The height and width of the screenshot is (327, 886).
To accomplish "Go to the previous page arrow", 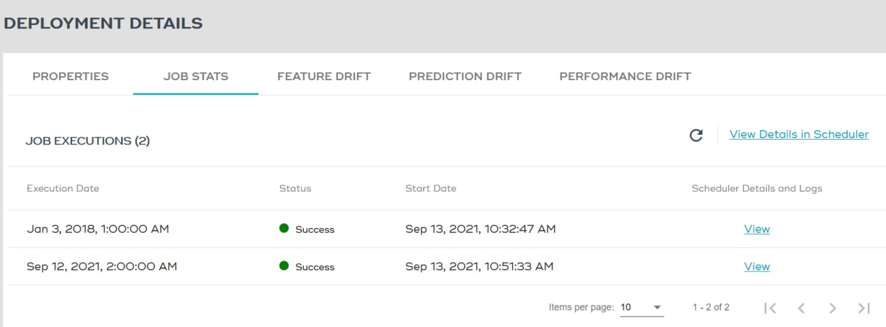I will pos(801,308).
